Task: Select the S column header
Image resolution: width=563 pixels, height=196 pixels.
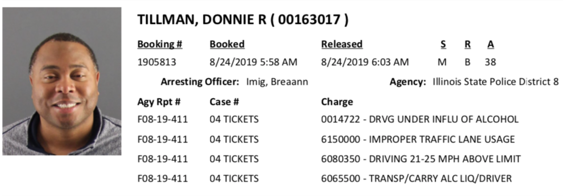Action: point(443,44)
